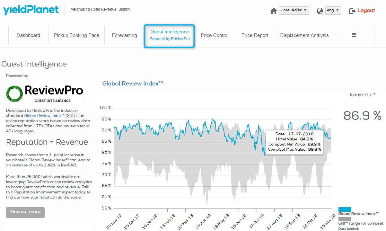The width and height of the screenshot is (386, 231).
Task: Click the Find out more button
Action: 25,212
